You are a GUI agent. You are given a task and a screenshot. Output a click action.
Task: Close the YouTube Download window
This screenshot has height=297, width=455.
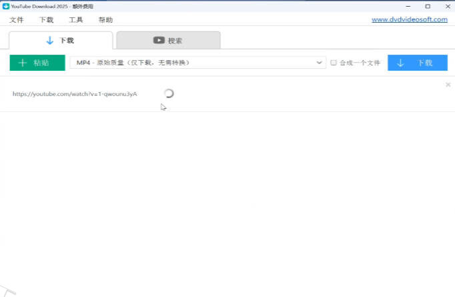coord(448,6)
